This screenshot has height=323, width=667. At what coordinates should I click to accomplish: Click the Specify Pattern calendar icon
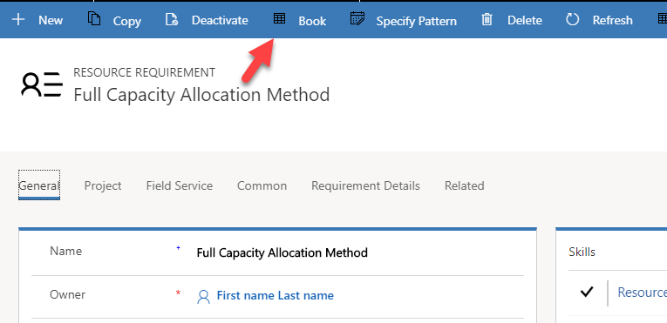(357, 18)
